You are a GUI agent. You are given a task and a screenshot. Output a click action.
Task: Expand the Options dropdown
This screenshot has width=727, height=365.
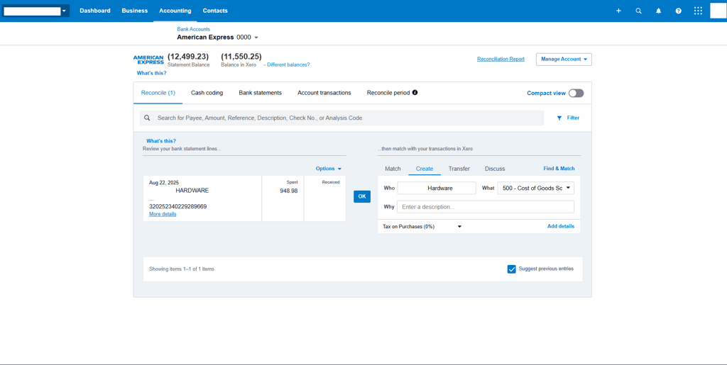coord(328,169)
